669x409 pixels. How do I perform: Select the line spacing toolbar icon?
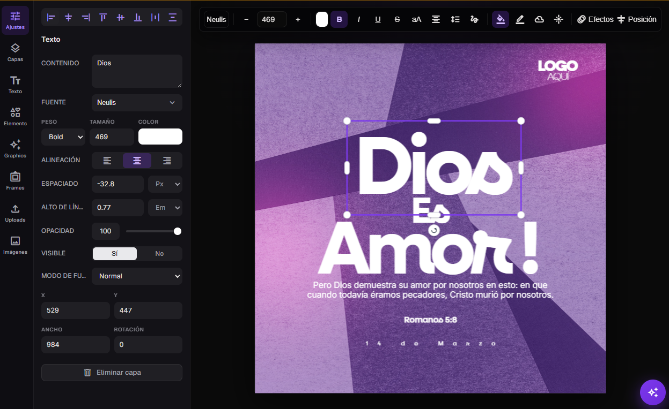455,19
